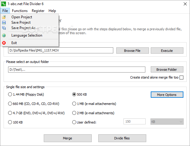This screenshot has width=190, height=146.
Task: Click the user defined size value field
Action: (135, 121)
